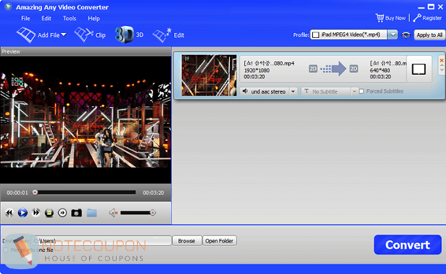This screenshot has height=274, width=446.
Task: Open the 3D settings tool
Action: [129, 35]
